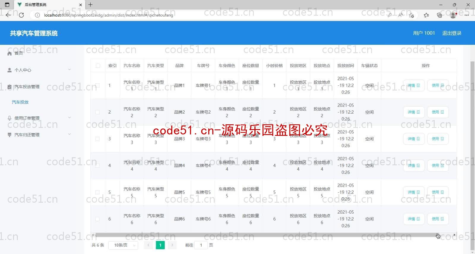Open browser collections icon
475x254 pixels.
439,15
